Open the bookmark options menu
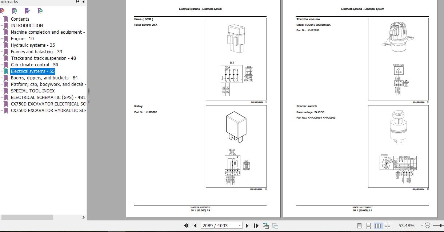The image size is (444, 232). (40, 11)
